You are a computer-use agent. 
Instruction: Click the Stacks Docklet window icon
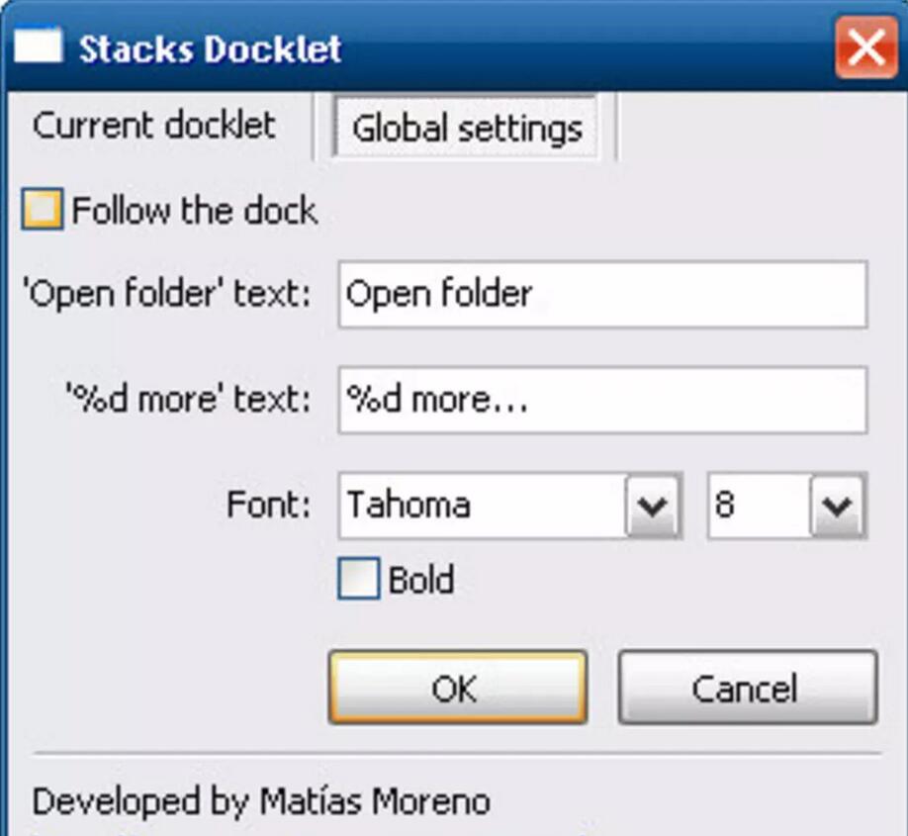click(x=39, y=46)
